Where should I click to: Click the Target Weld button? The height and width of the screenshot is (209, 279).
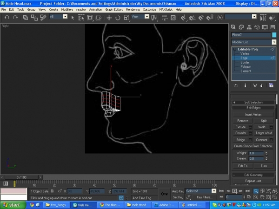tap(264, 133)
